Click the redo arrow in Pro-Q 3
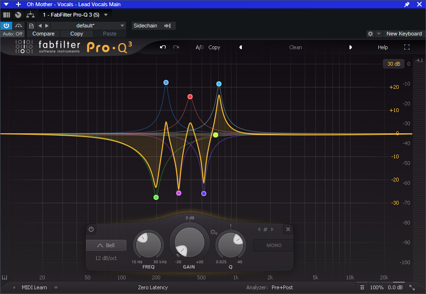This screenshot has height=294, width=426. (176, 47)
